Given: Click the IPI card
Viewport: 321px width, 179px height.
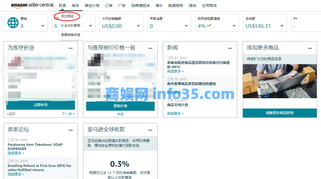Looking at the screenshot, I should pos(306,23).
